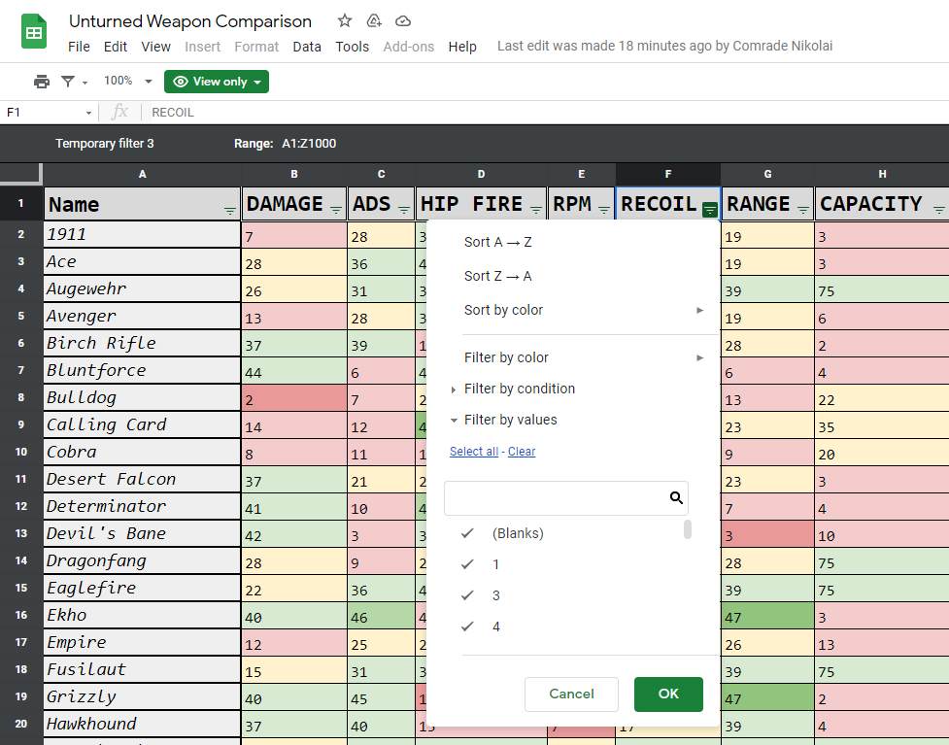Click the move to Drive icon
The image size is (949, 745).
(374, 21)
